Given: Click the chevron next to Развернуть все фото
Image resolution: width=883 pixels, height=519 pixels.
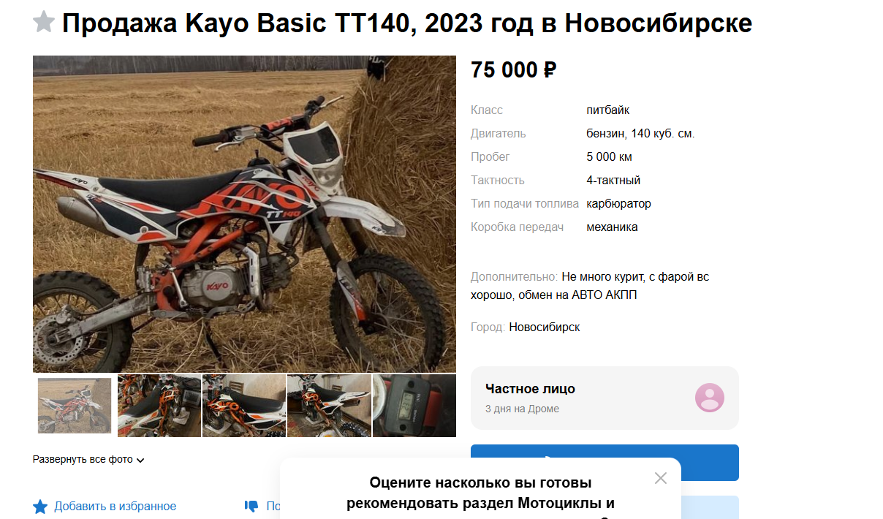Looking at the screenshot, I should point(140,461).
